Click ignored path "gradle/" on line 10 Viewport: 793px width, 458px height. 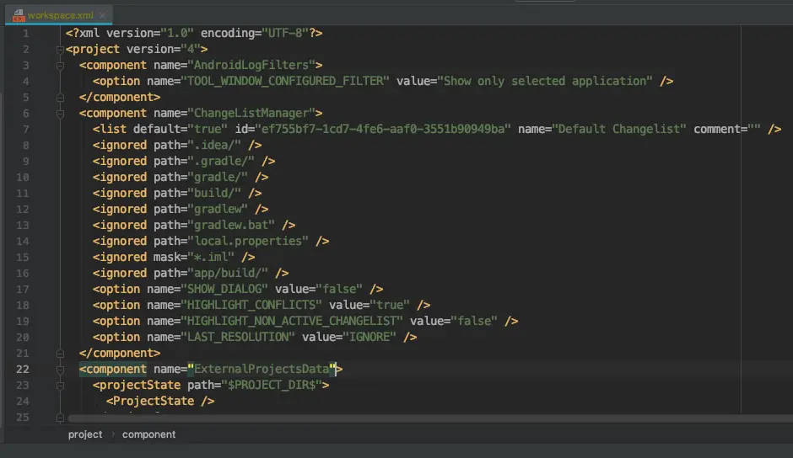(218, 178)
